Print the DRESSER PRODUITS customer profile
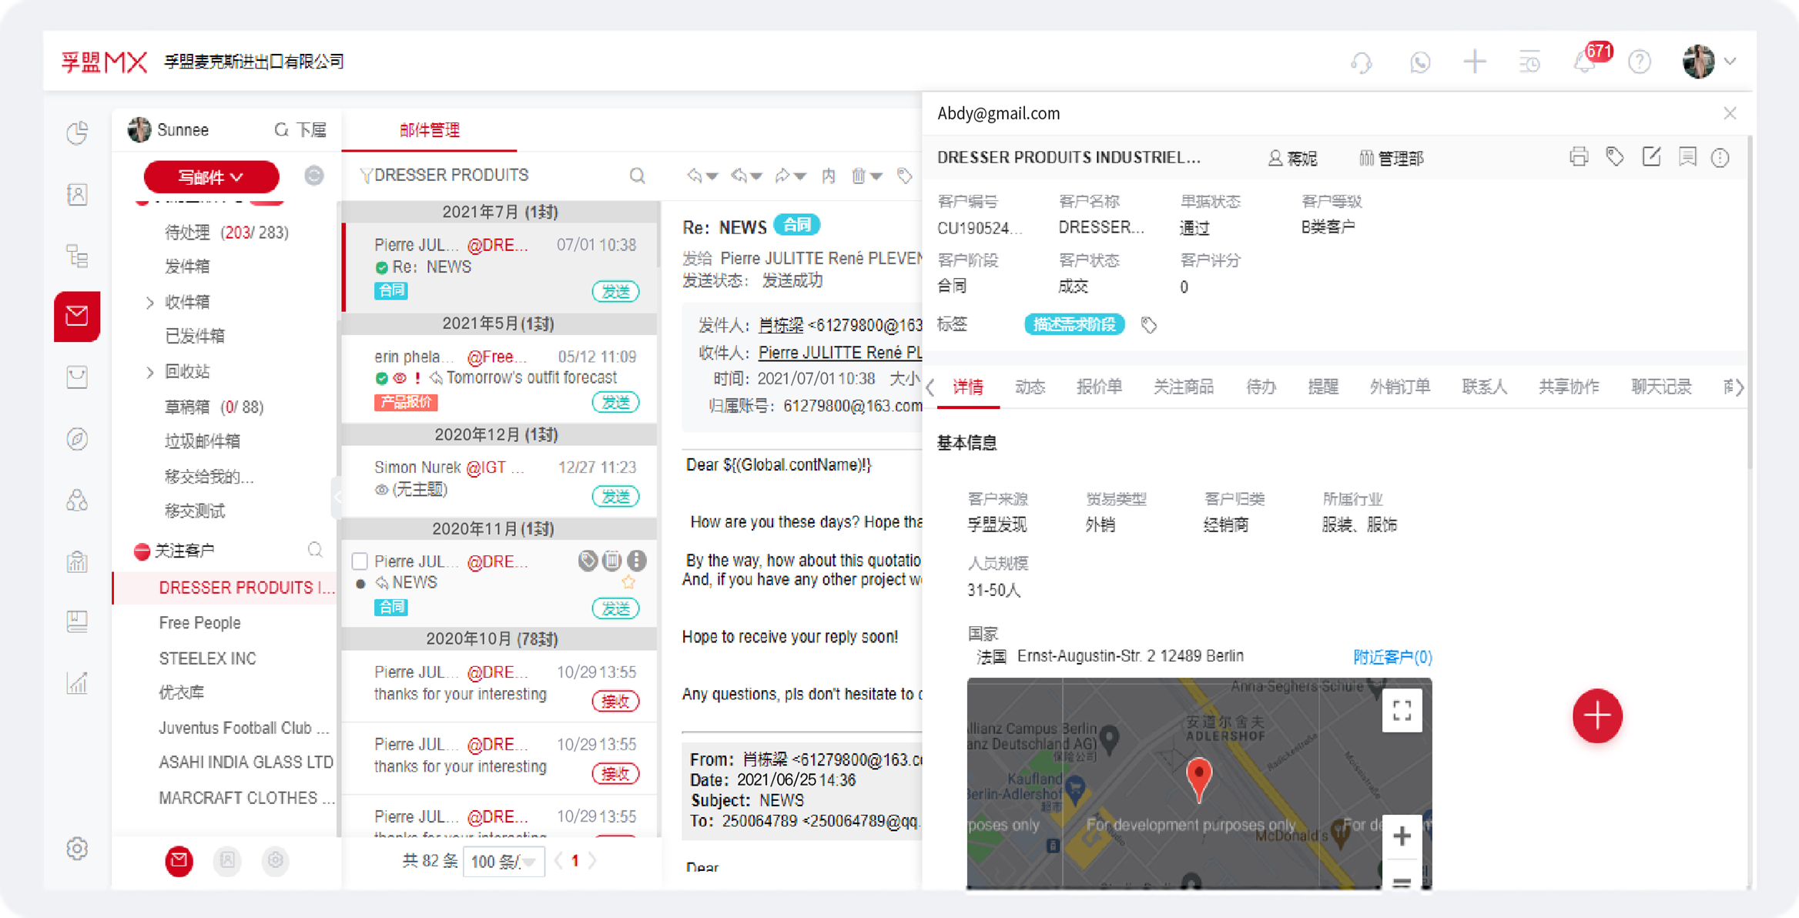1799x918 pixels. coord(1579,157)
